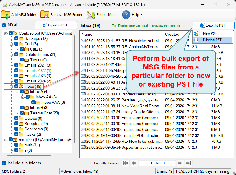Click Export to PST above folder tree
Viewport: 236px width, 175px height.
click(x=56, y=25)
